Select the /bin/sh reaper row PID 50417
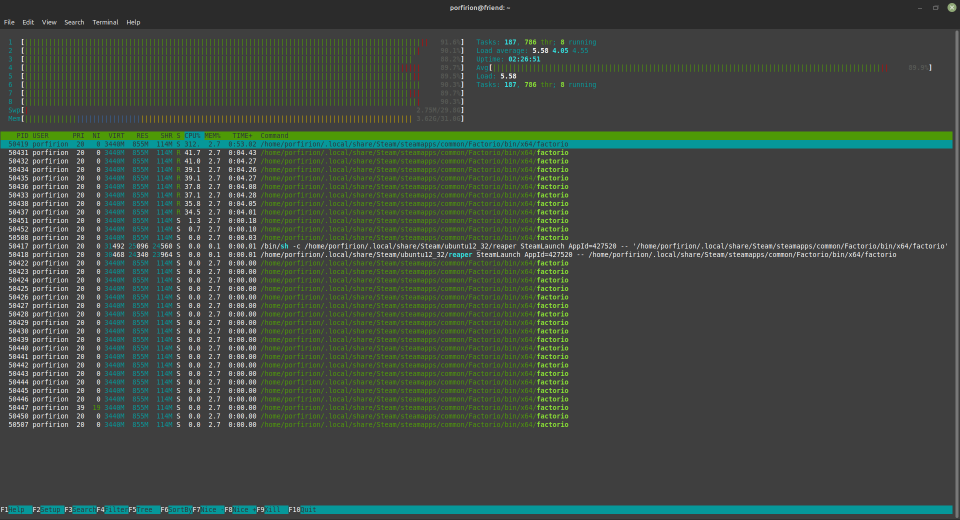The image size is (960, 520). click(x=476, y=246)
